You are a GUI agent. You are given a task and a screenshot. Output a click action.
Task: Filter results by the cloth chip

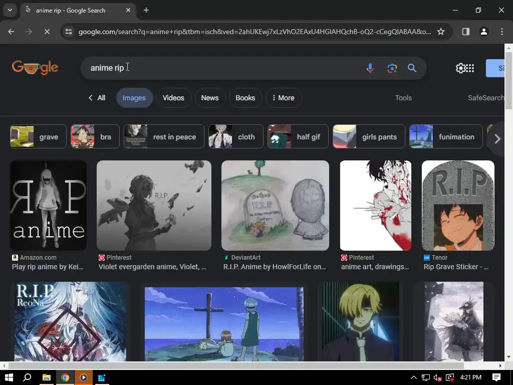click(x=236, y=136)
